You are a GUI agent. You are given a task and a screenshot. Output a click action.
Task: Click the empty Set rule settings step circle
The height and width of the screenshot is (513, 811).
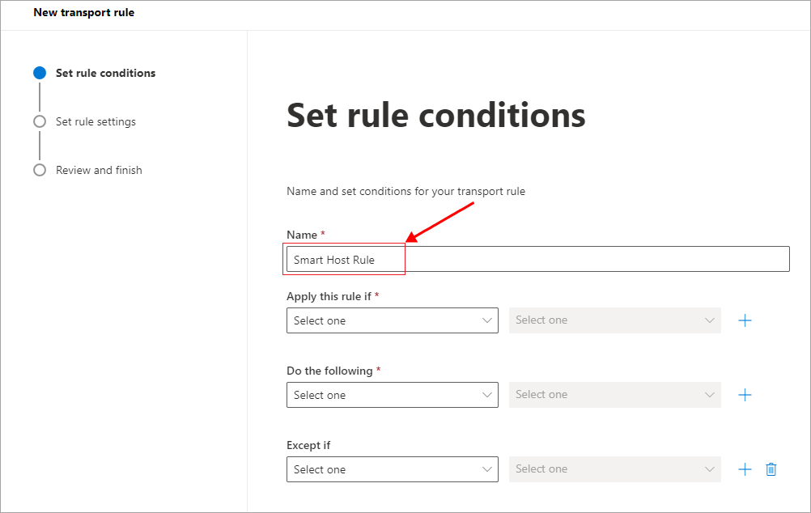40,121
